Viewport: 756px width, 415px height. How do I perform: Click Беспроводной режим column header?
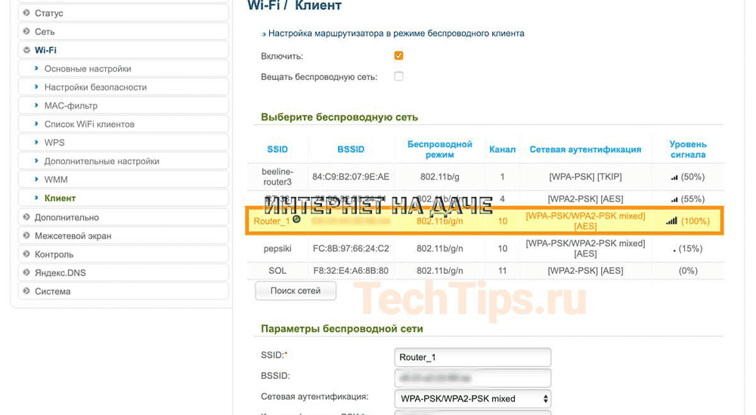point(439,149)
